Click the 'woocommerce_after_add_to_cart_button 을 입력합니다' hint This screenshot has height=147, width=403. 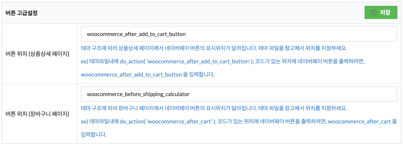[x=148, y=75]
